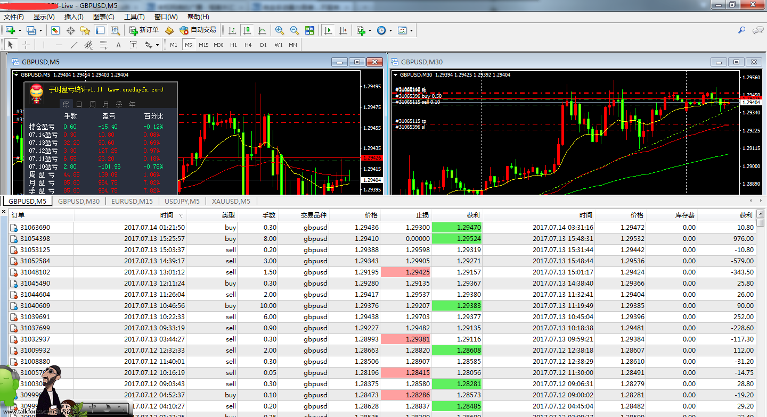Click the GBPUSD,M5 chart menu triangle
The image size is (767, 417).
(16, 74)
